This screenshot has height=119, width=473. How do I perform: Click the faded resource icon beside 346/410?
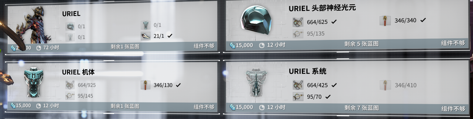tap(385, 85)
